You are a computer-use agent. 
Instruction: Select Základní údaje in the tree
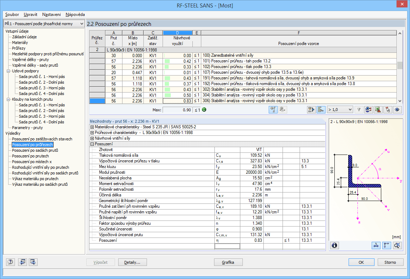24,37
